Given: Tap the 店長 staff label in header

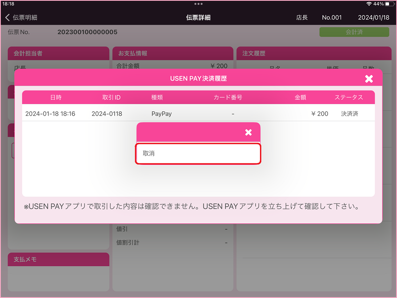Looking at the screenshot, I should point(302,17).
